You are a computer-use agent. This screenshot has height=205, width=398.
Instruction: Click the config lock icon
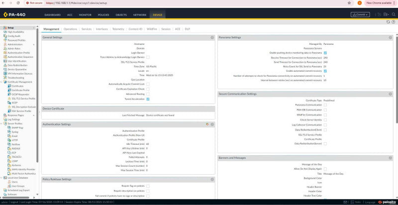coord(380,14)
